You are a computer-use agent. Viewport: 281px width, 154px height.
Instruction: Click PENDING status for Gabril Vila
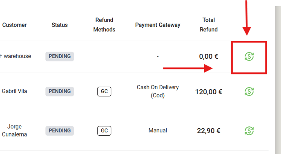[60, 91]
